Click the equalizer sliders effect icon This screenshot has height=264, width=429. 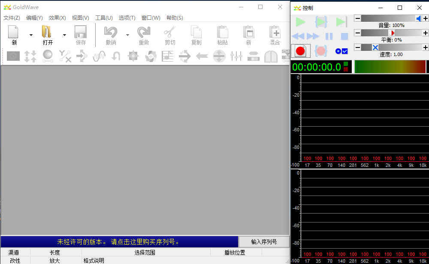tap(236, 56)
